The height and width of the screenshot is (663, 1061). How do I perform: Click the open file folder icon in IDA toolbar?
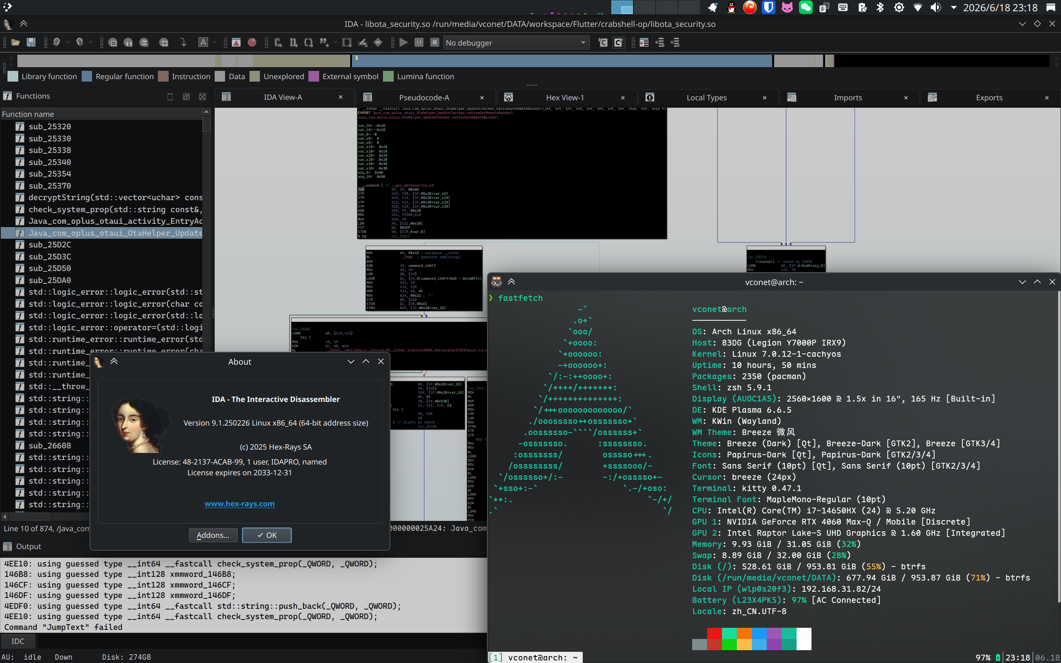tap(15, 43)
